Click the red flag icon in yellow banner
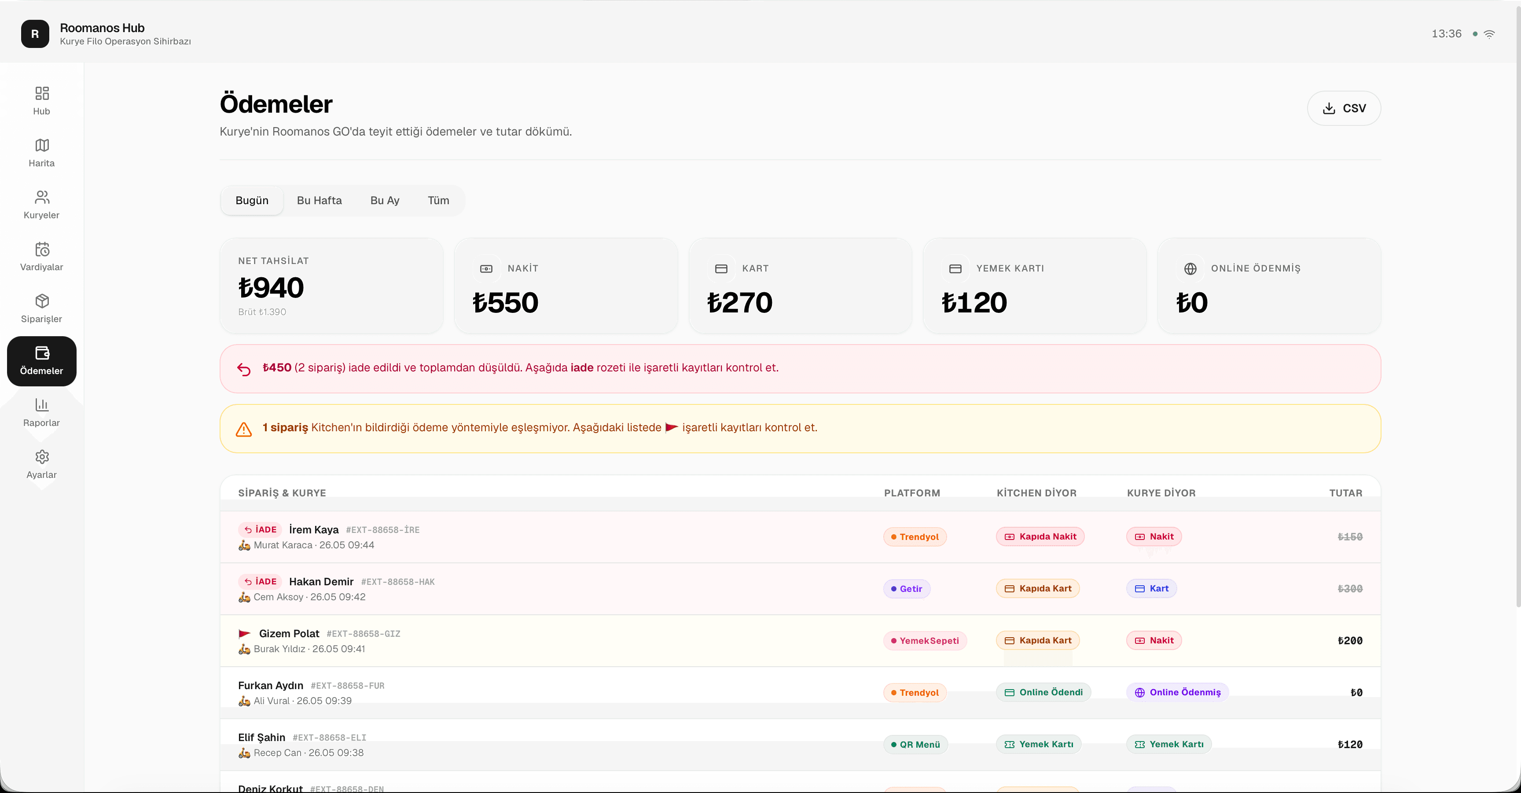Viewport: 1521px width, 793px height. coord(671,427)
